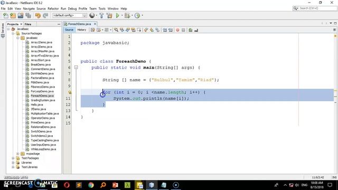Image resolution: width=338 pixels, height=190 pixels.
Task: Open the Tools menu
Action: tap(102, 8)
